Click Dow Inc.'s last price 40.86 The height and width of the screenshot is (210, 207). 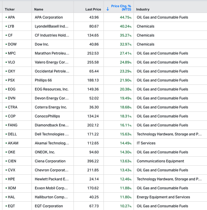[x=94, y=44]
